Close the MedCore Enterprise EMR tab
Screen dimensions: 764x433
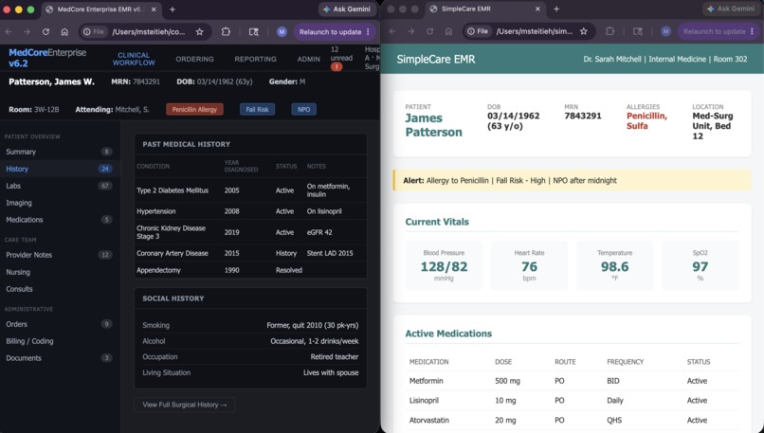[x=154, y=9]
